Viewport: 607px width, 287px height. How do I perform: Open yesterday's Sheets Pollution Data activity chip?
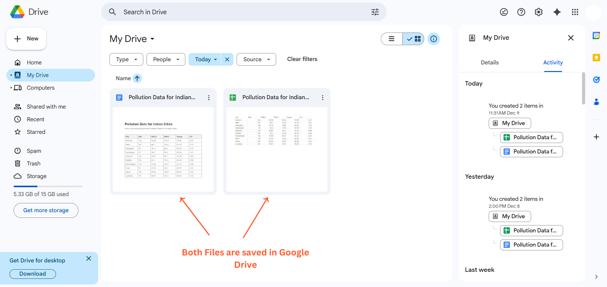[531, 230]
